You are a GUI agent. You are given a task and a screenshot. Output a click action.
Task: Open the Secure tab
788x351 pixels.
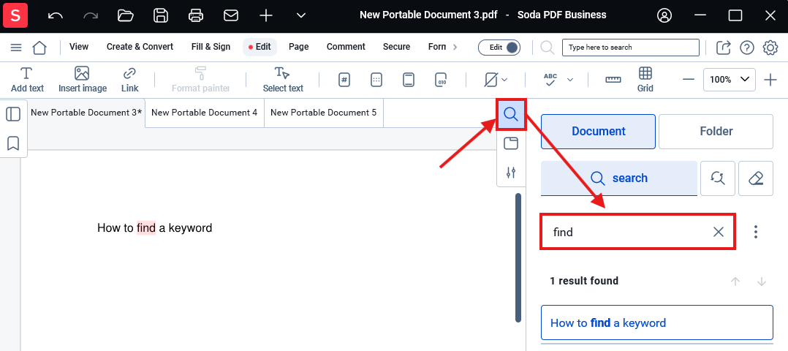[x=396, y=47]
